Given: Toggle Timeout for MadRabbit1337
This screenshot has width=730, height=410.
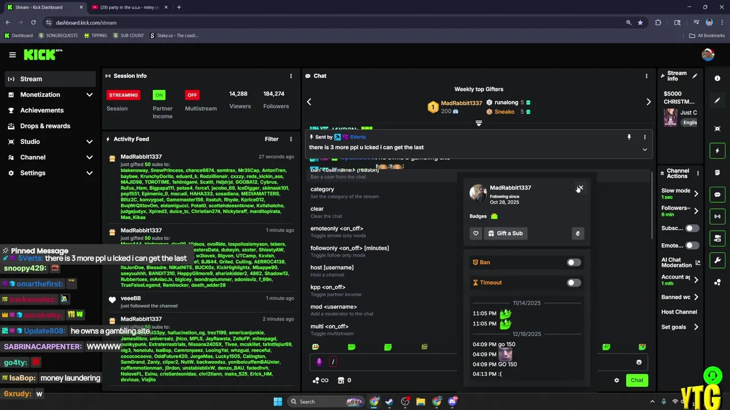Looking at the screenshot, I should (574, 282).
